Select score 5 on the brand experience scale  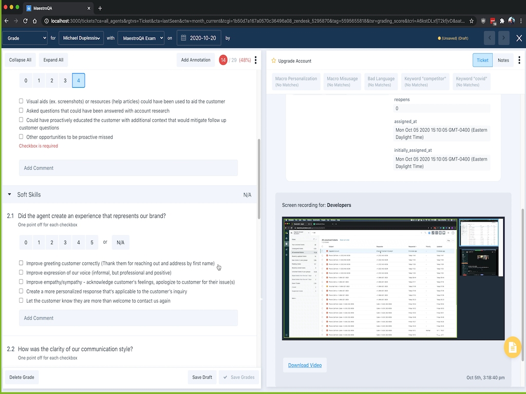click(x=91, y=242)
